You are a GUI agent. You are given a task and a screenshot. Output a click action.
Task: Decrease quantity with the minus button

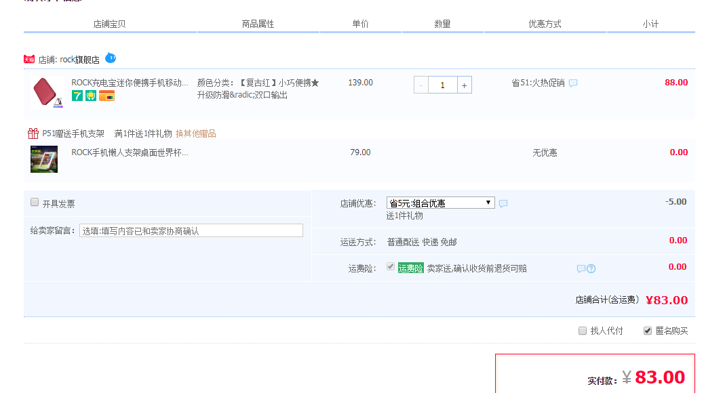pos(421,85)
